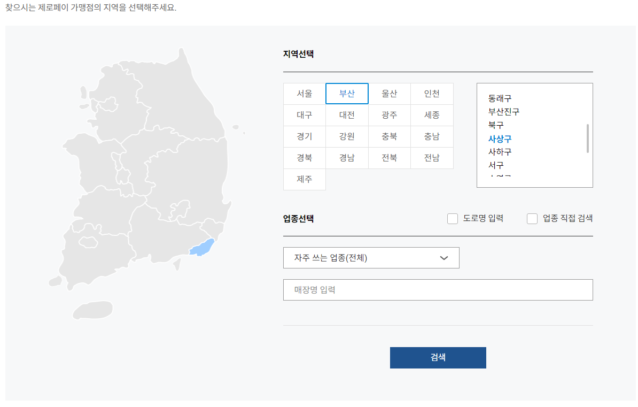This screenshot has height=407, width=638.
Task: Choose 사상구 highlighted district
Action: pyautogui.click(x=500, y=139)
